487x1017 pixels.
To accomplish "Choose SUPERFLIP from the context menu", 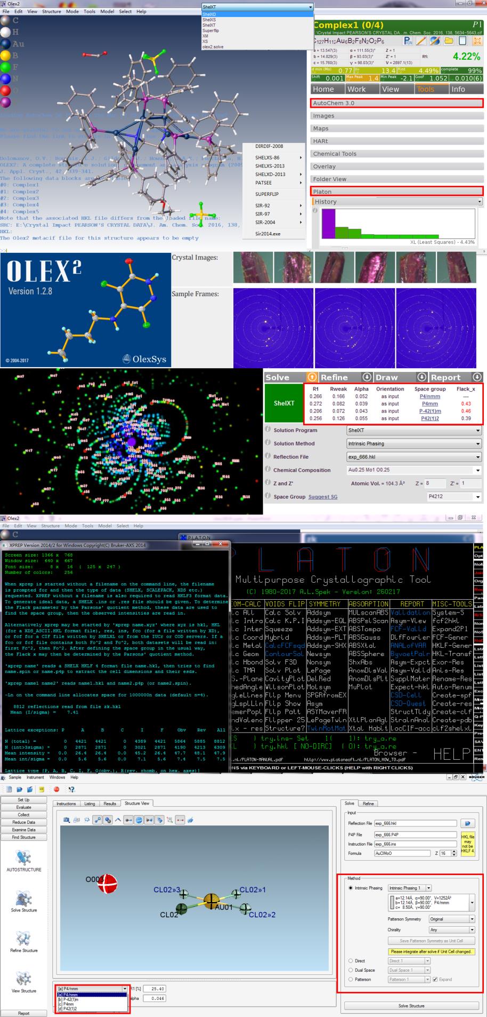I will tap(266, 194).
